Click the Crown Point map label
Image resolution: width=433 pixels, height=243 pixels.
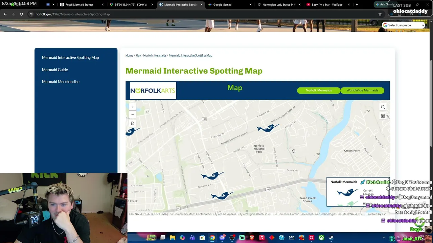point(352,151)
